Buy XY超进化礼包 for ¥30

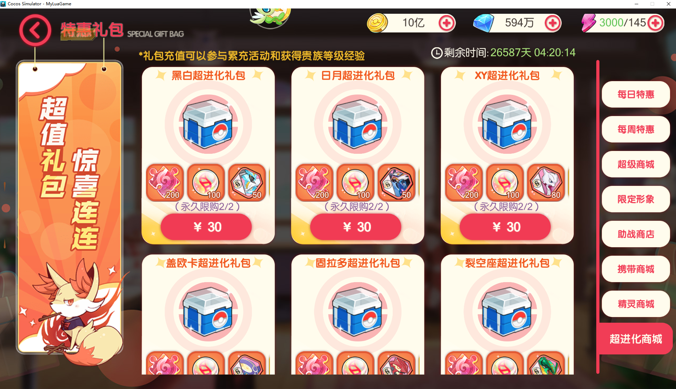coord(505,227)
